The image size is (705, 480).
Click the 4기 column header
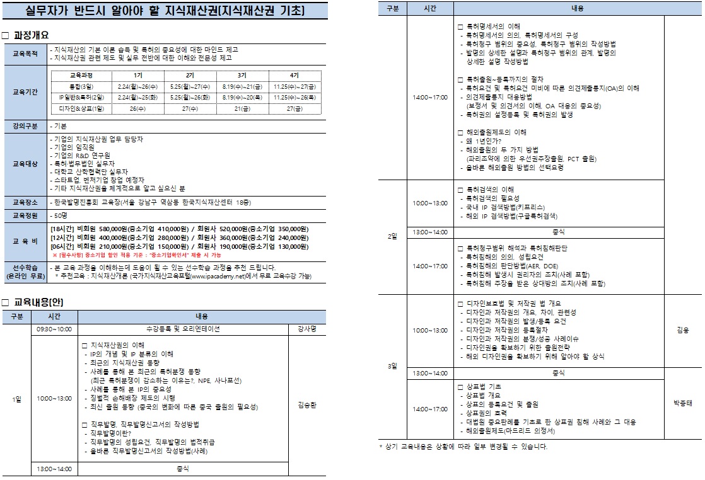[x=294, y=75]
